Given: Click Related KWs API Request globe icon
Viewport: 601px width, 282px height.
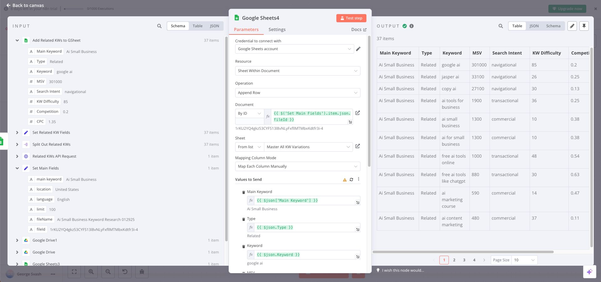Looking at the screenshot, I should pos(26,156).
